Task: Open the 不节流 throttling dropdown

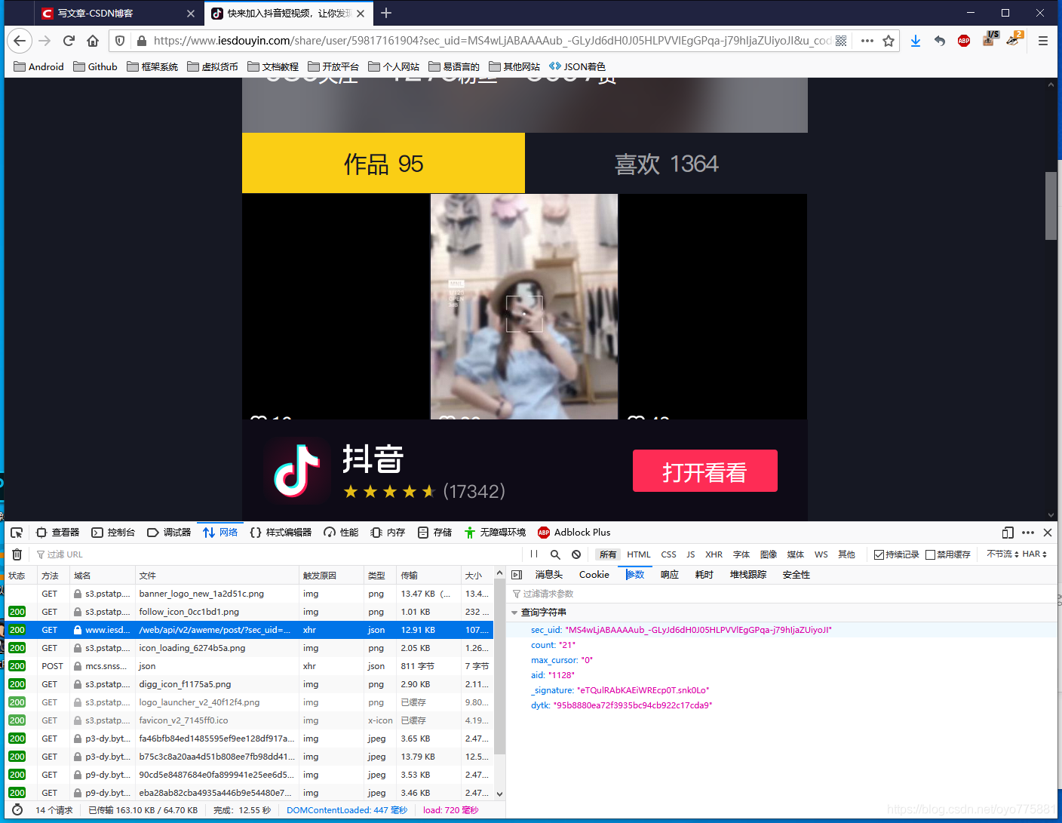Action: click(x=1002, y=554)
